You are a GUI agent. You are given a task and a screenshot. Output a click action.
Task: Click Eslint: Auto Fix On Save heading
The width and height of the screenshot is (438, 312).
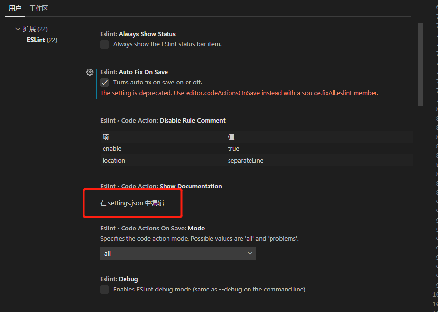(134, 72)
